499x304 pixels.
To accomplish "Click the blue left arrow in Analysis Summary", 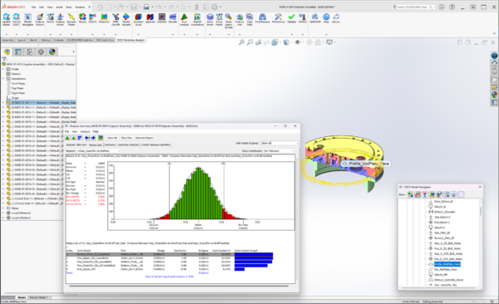I will (86, 138).
